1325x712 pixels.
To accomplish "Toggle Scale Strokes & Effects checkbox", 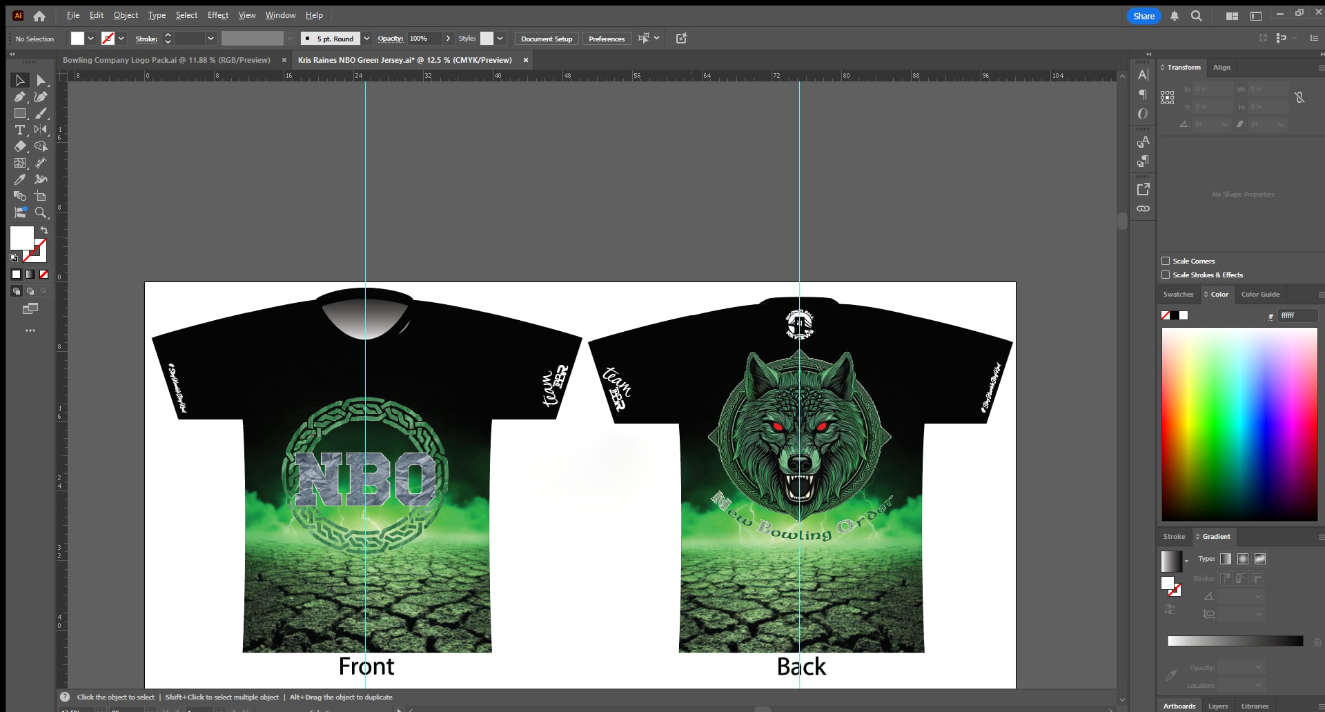I will click(1166, 275).
